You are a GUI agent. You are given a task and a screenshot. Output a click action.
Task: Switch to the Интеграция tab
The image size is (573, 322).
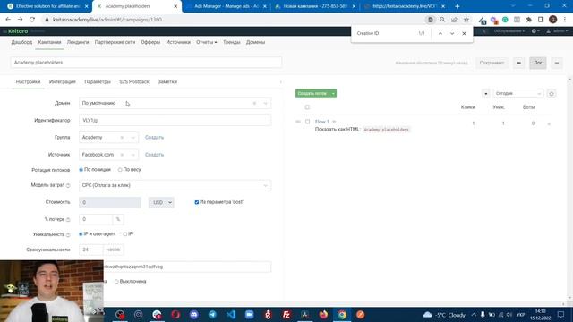[63, 82]
